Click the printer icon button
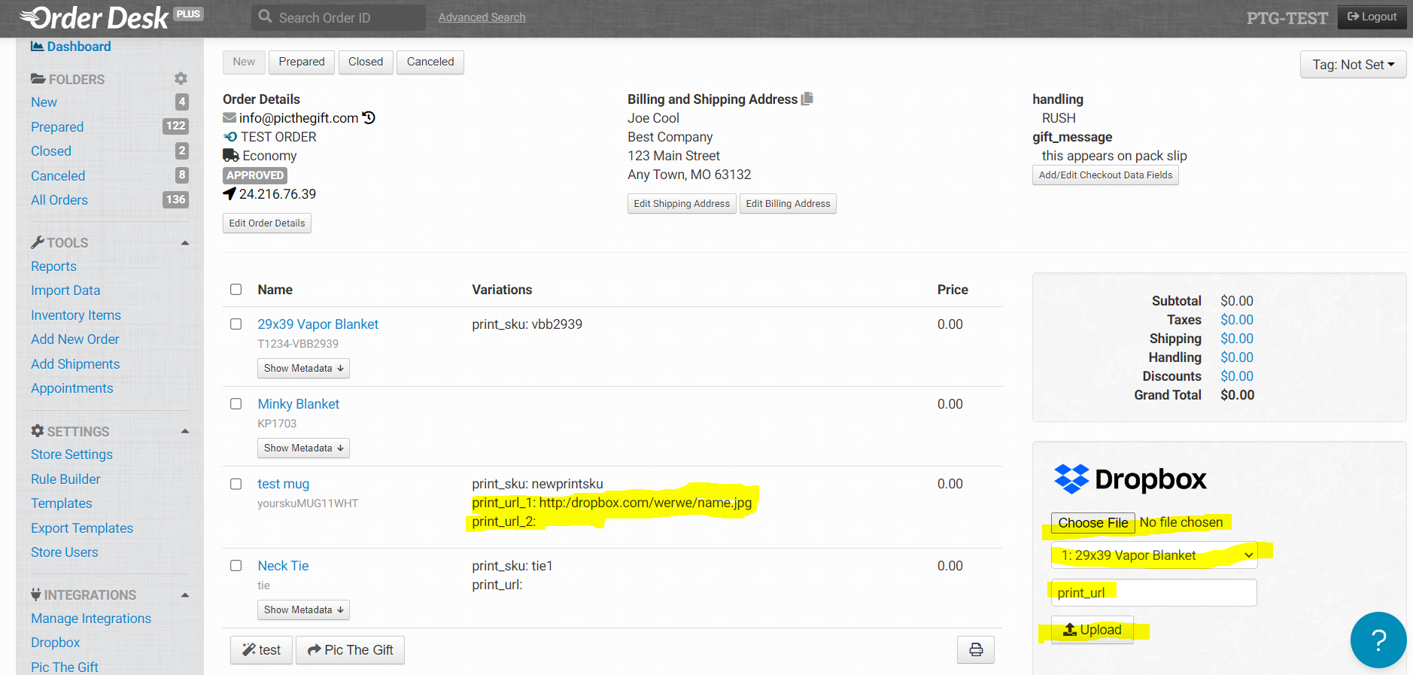Image resolution: width=1413 pixels, height=675 pixels. click(x=975, y=649)
